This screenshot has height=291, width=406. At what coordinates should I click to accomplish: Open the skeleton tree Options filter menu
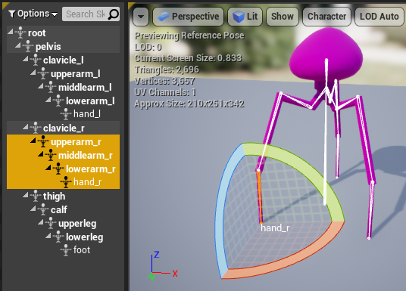[x=33, y=14]
